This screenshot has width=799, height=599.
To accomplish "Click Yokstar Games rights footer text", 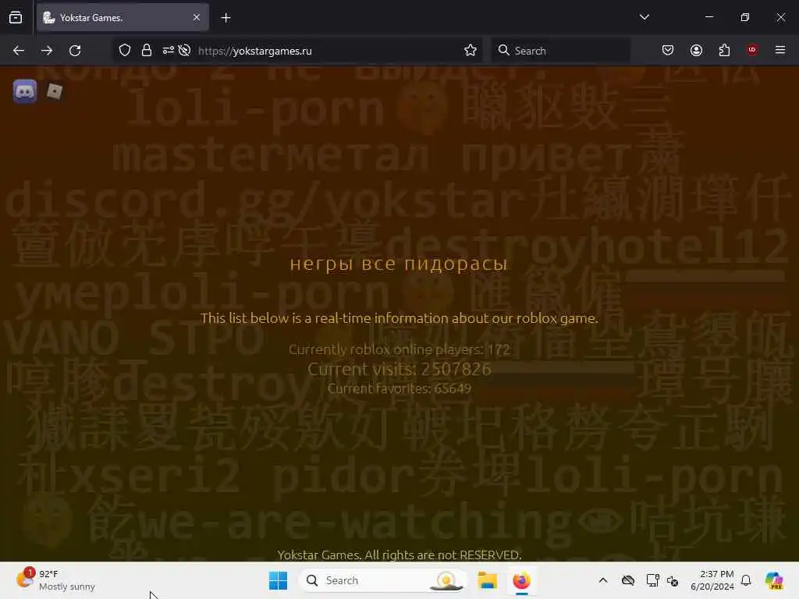I will [399, 555].
